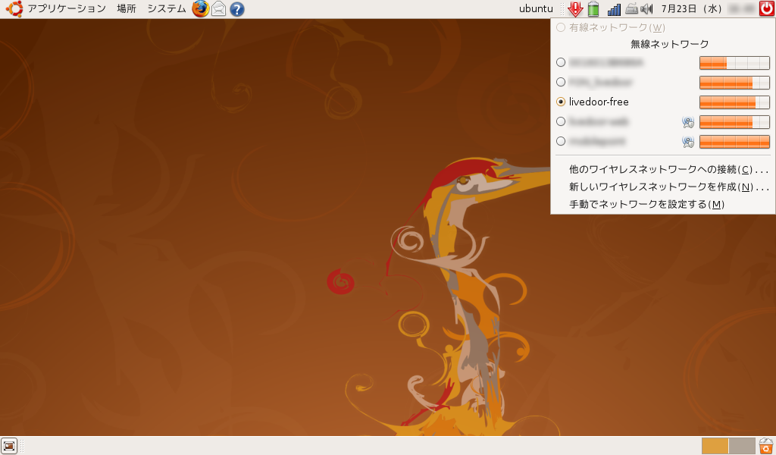Click the power shutdown icon
The image size is (776, 455).
pyautogui.click(x=766, y=8)
